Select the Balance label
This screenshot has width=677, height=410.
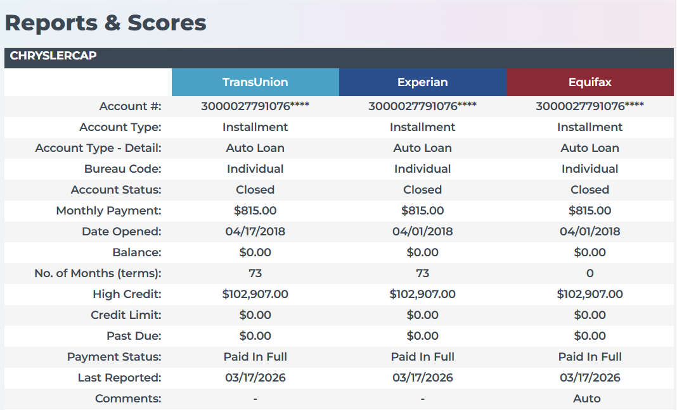click(137, 252)
